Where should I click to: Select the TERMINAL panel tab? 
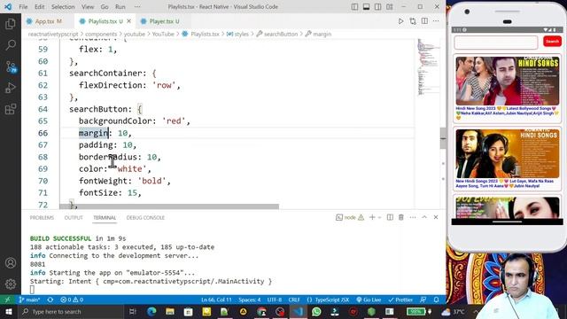click(x=105, y=218)
